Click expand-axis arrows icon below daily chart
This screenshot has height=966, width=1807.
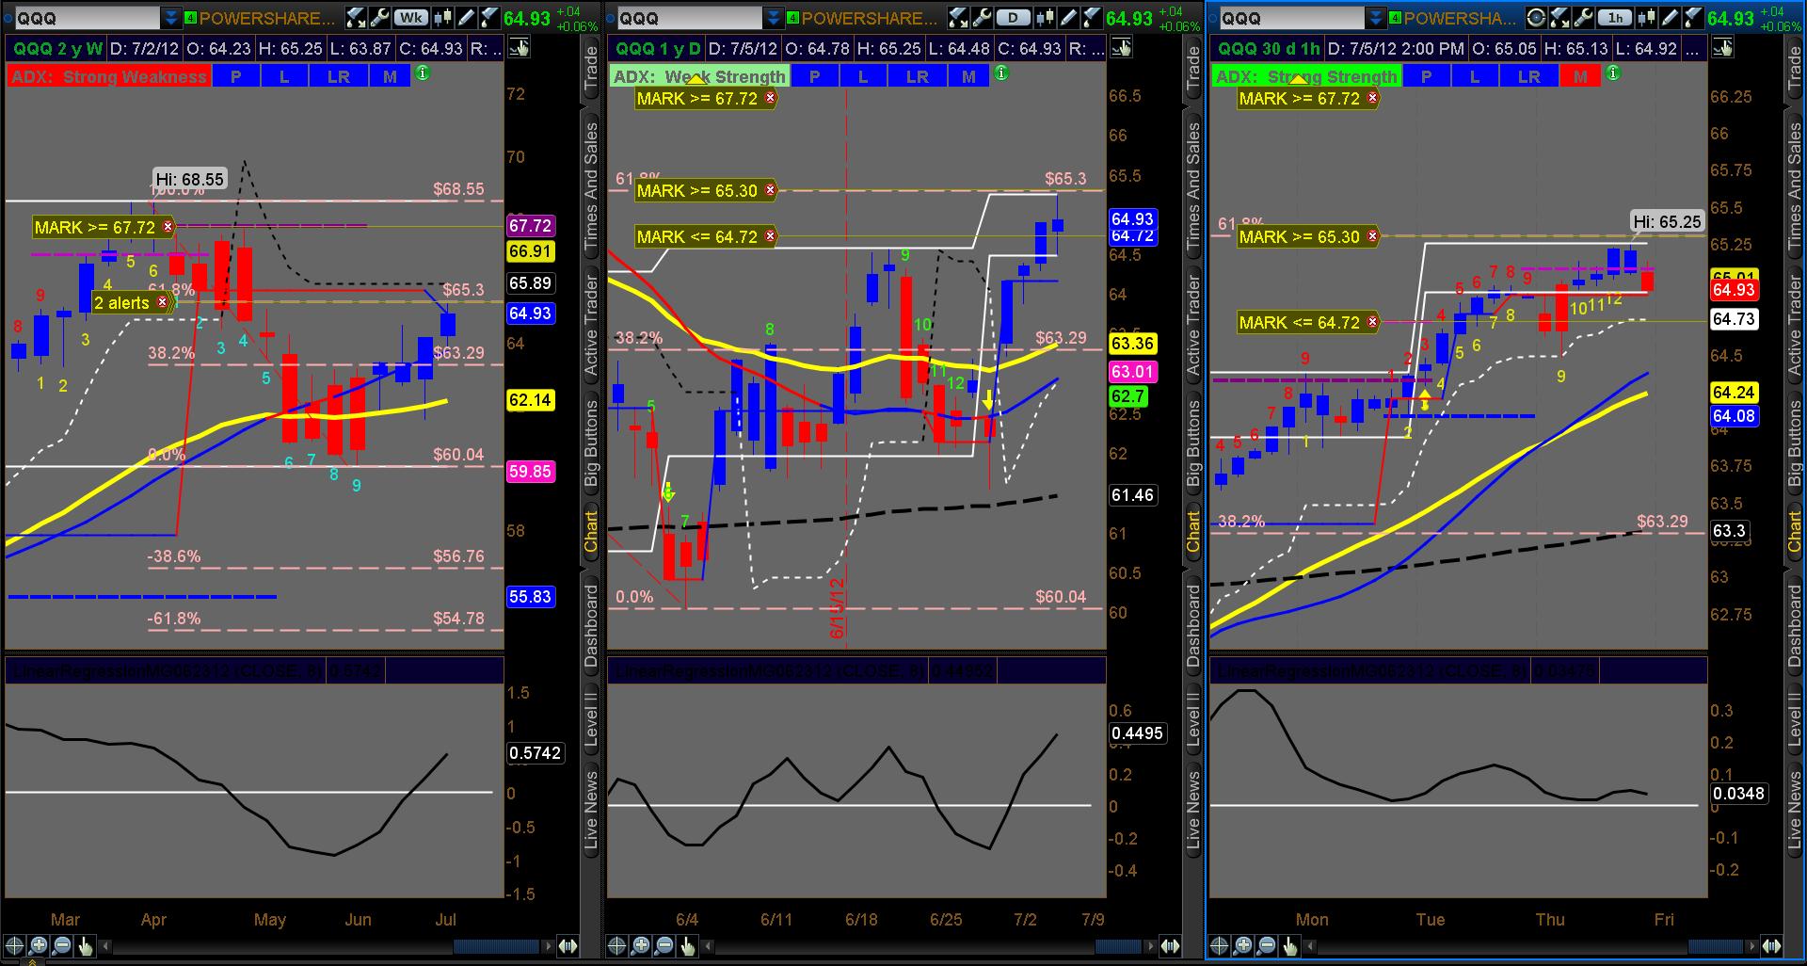click(1170, 946)
